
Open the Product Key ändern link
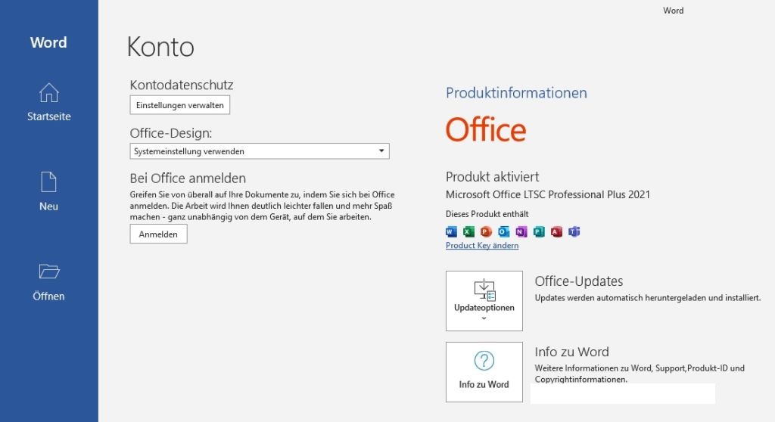click(482, 246)
